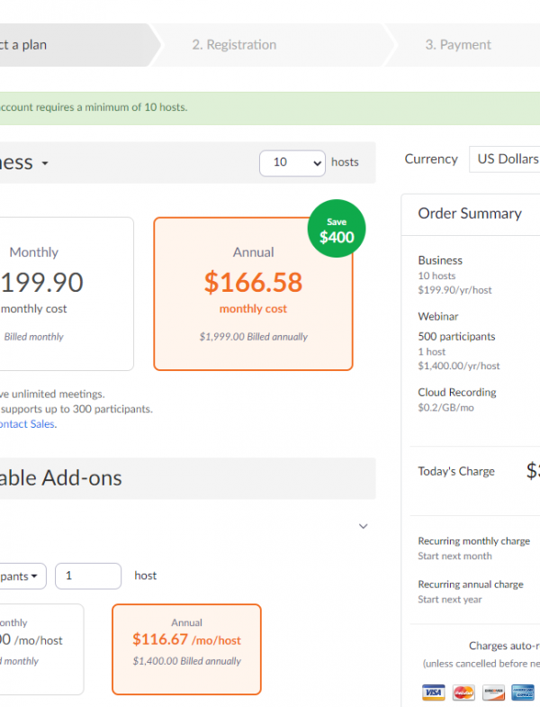Image resolution: width=540 pixels, height=707 pixels.
Task: Open the Currency US Dollars dropdown
Action: [504, 159]
